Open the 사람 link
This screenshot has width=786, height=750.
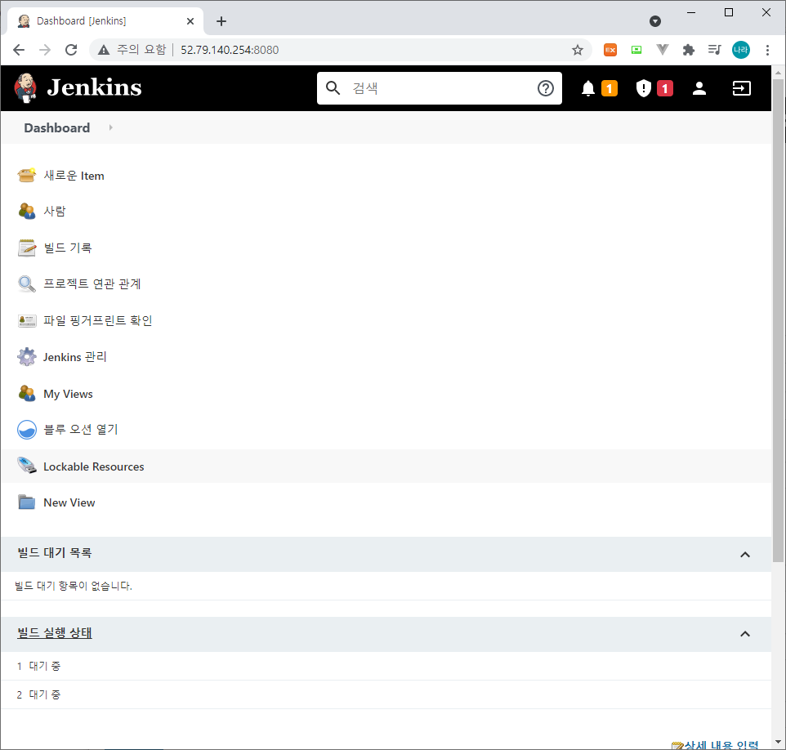coord(55,211)
